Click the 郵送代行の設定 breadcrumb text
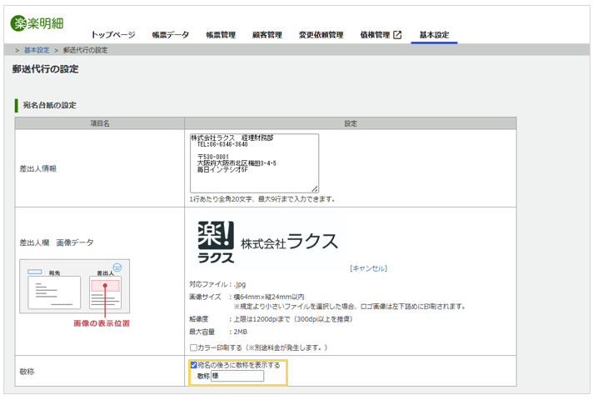This screenshot has width=593, height=400. [85, 50]
